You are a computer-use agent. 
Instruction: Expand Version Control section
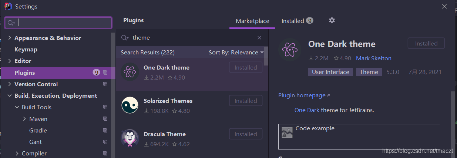[9, 84]
